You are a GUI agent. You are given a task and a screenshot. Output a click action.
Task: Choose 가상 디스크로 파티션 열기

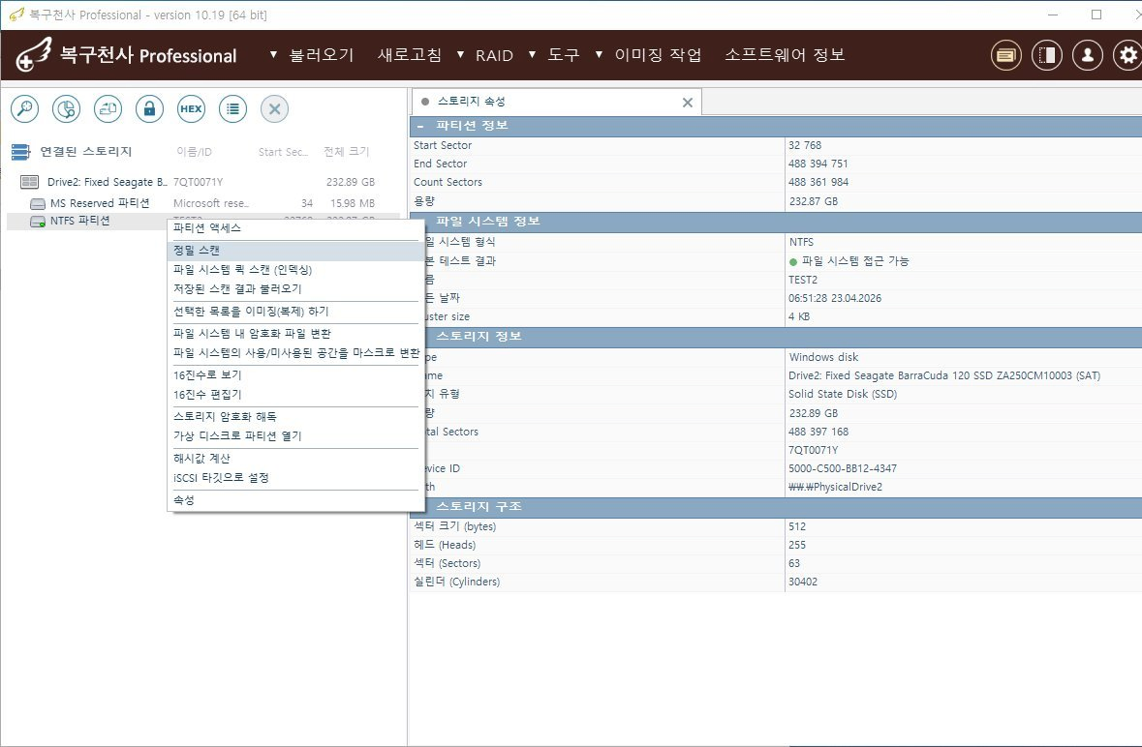295,435
